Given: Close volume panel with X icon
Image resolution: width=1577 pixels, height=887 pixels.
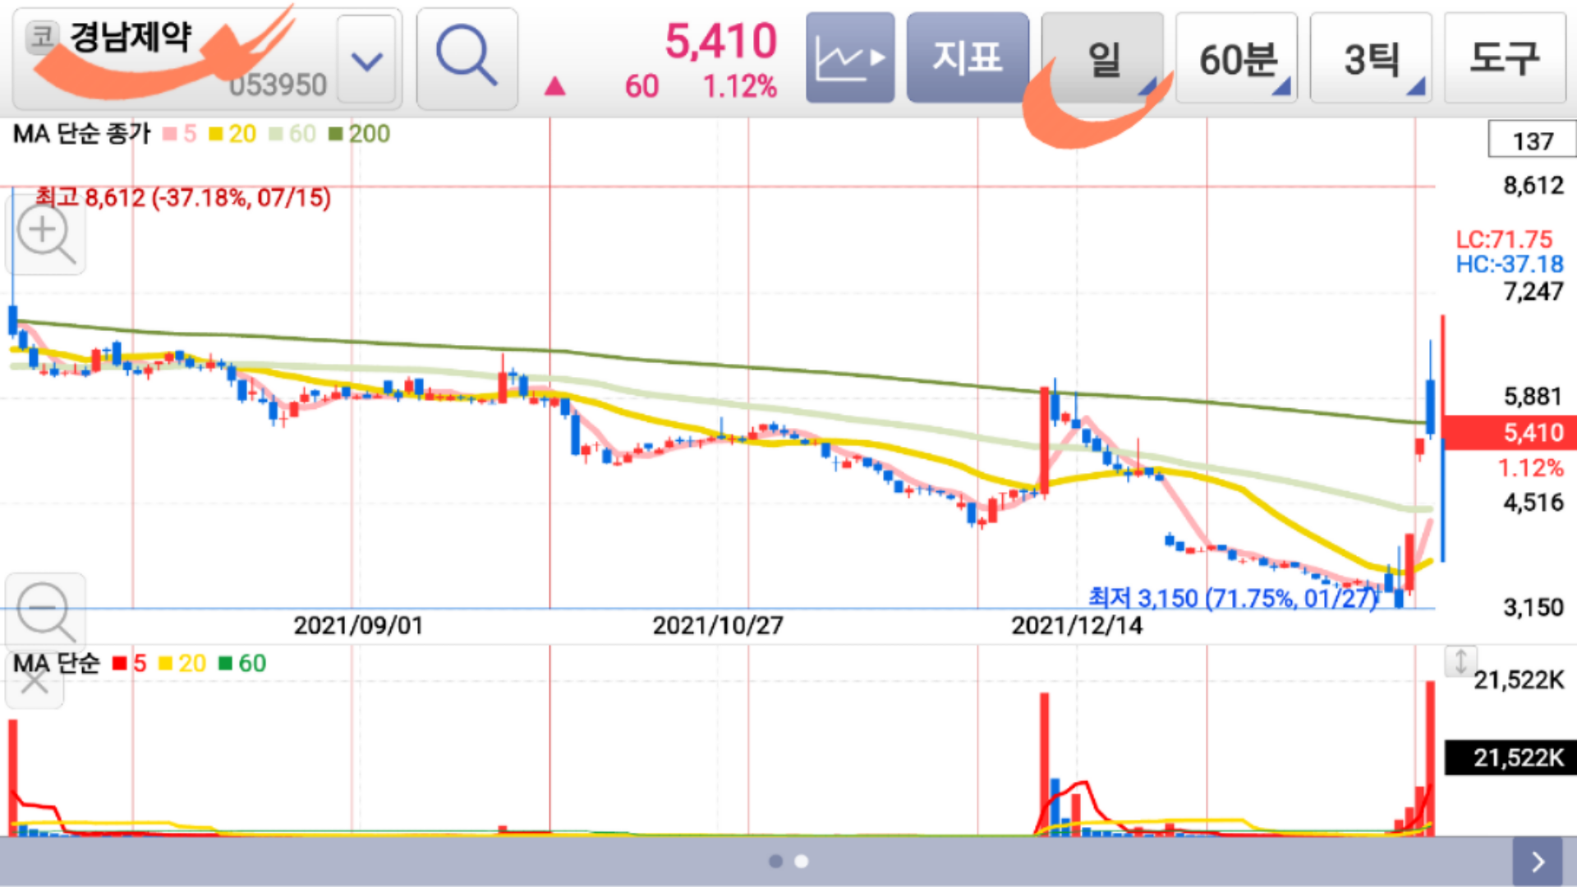Looking at the screenshot, I should pyautogui.click(x=34, y=680).
